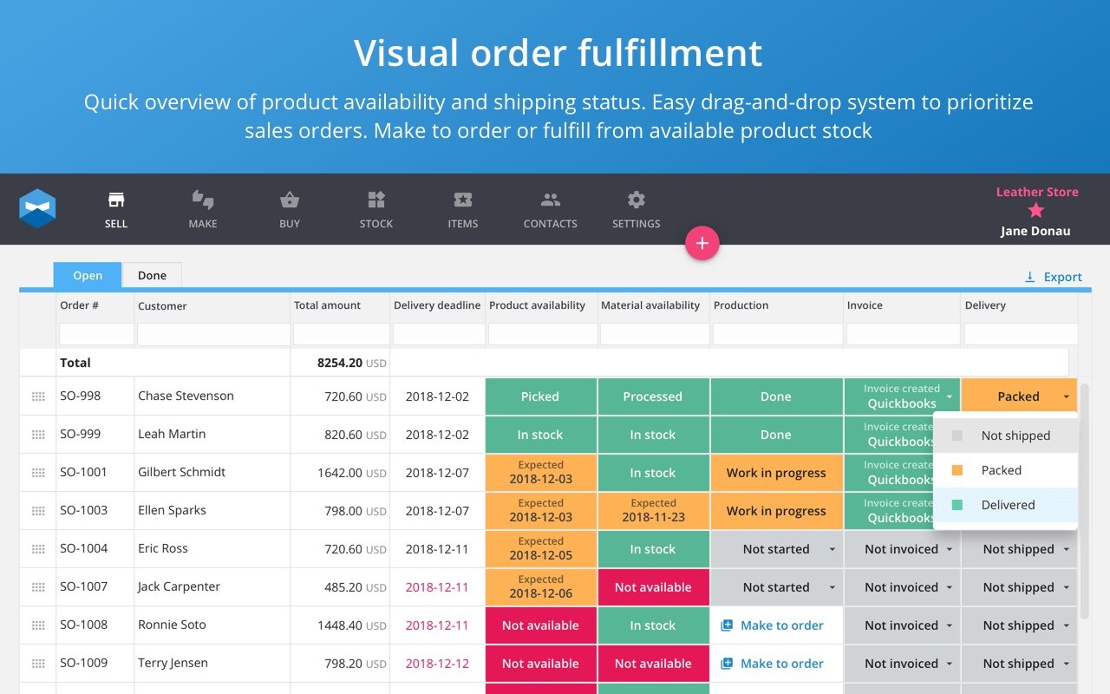Select Not shipped option in delivery menu
Viewport: 1110px width, 694px height.
pos(1006,435)
